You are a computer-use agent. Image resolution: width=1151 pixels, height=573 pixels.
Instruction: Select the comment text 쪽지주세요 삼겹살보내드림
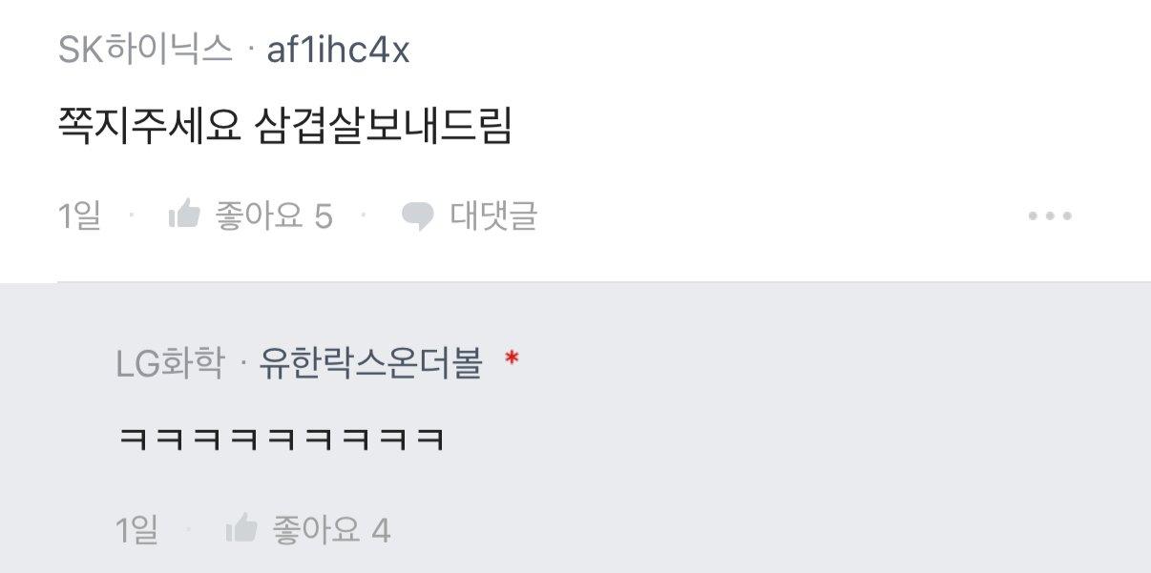[x=285, y=127]
